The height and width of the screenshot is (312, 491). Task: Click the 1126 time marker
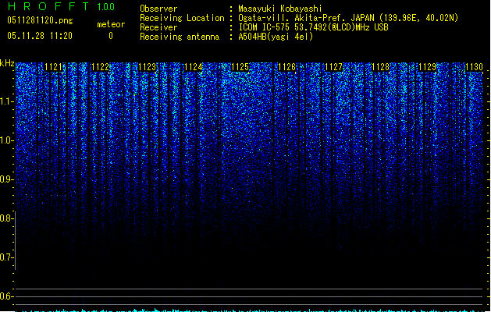pos(286,67)
